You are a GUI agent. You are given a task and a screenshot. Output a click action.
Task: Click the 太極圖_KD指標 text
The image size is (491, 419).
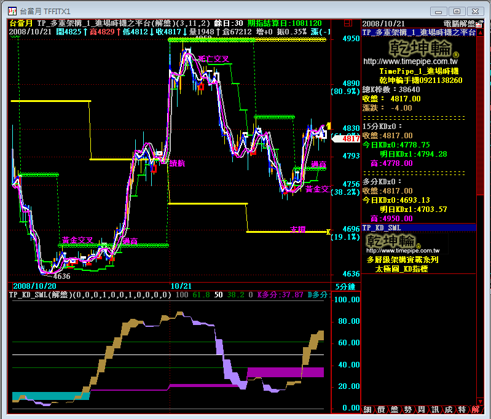pos(401,269)
